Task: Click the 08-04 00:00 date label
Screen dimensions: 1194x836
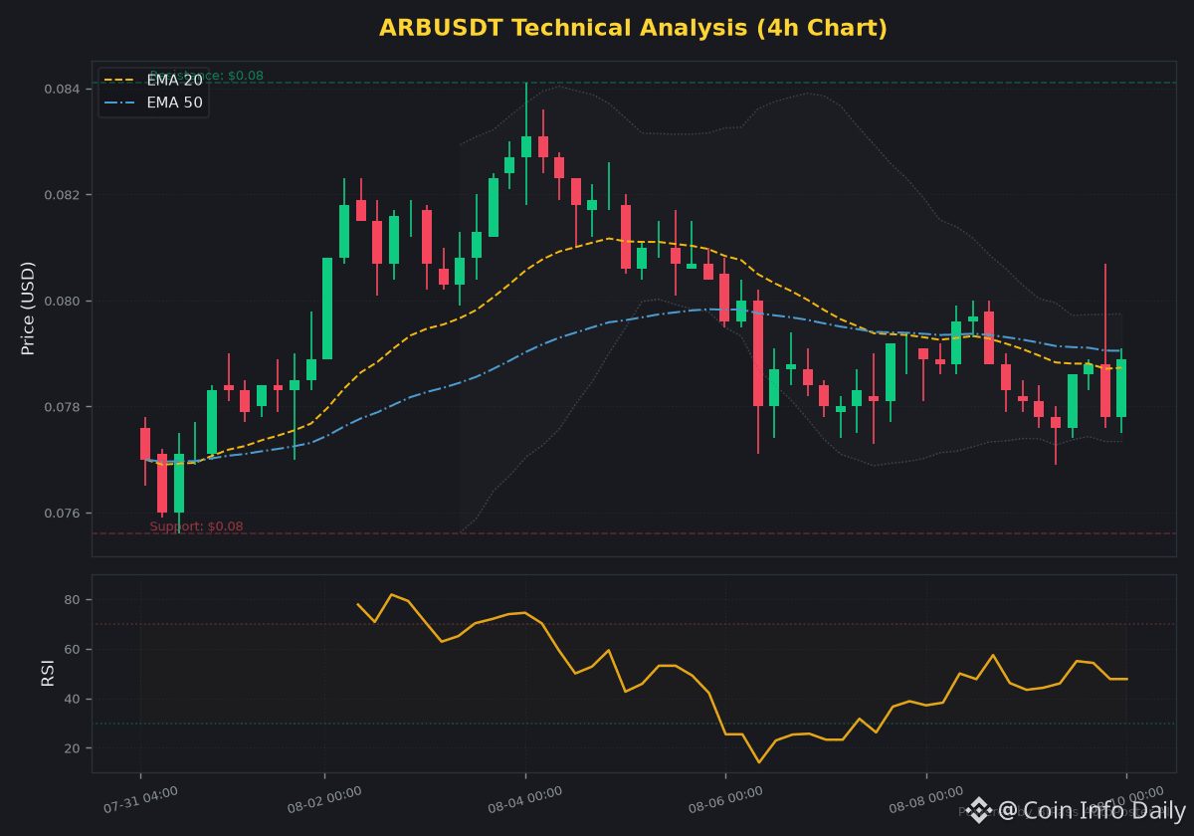Action: point(525,800)
